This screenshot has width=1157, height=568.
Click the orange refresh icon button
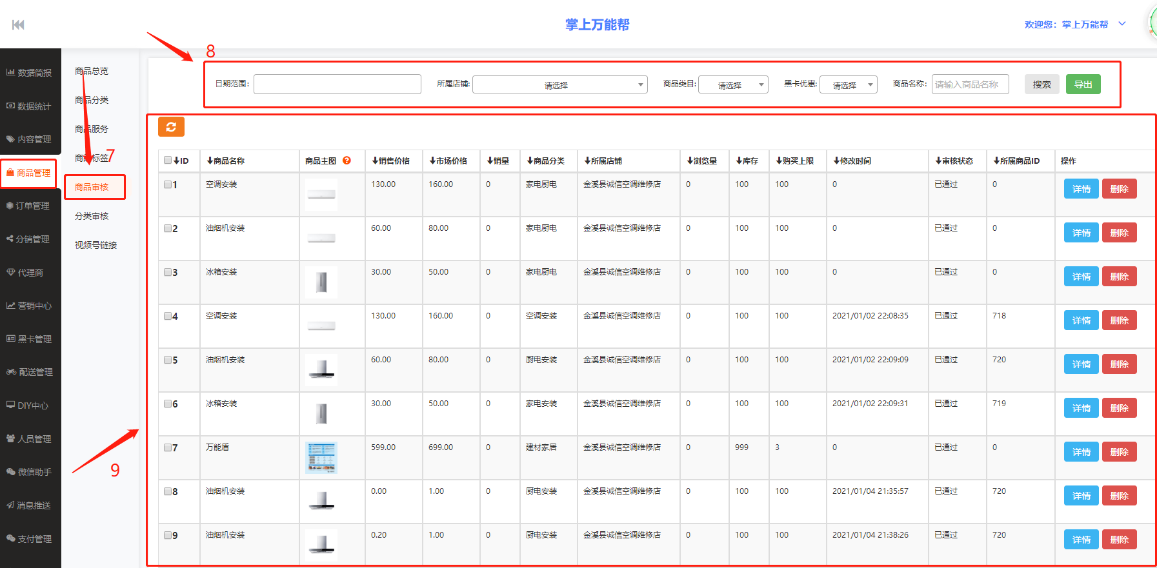(171, 127)
